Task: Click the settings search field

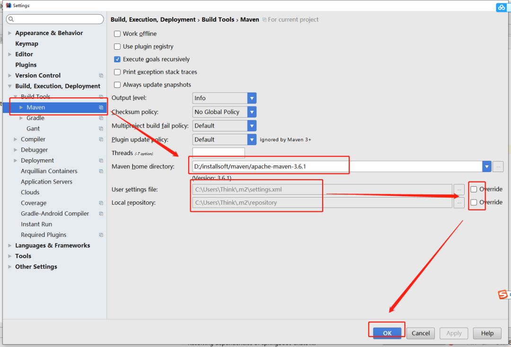Action: click(x=55, y=19)
